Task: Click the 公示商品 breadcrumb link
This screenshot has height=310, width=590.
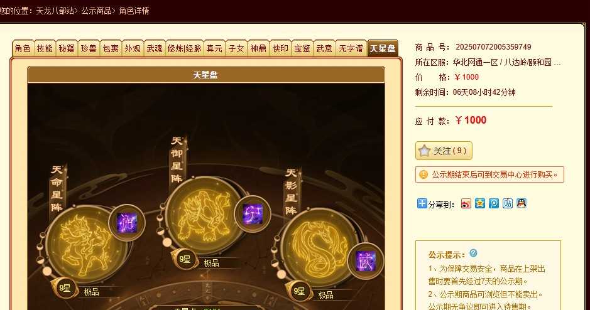Action: (x=97, y=11)
